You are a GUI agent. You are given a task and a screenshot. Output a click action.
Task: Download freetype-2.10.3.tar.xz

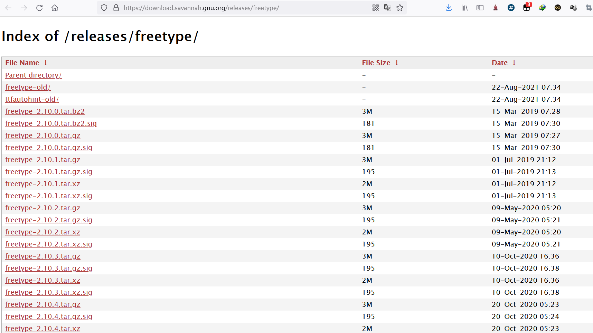coord(43,280)
